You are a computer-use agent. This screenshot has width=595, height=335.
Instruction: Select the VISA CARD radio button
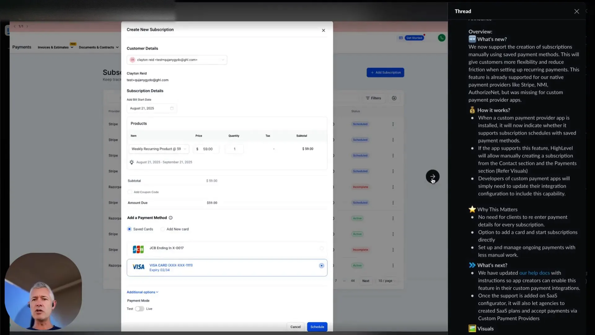[x=321, y=266]
